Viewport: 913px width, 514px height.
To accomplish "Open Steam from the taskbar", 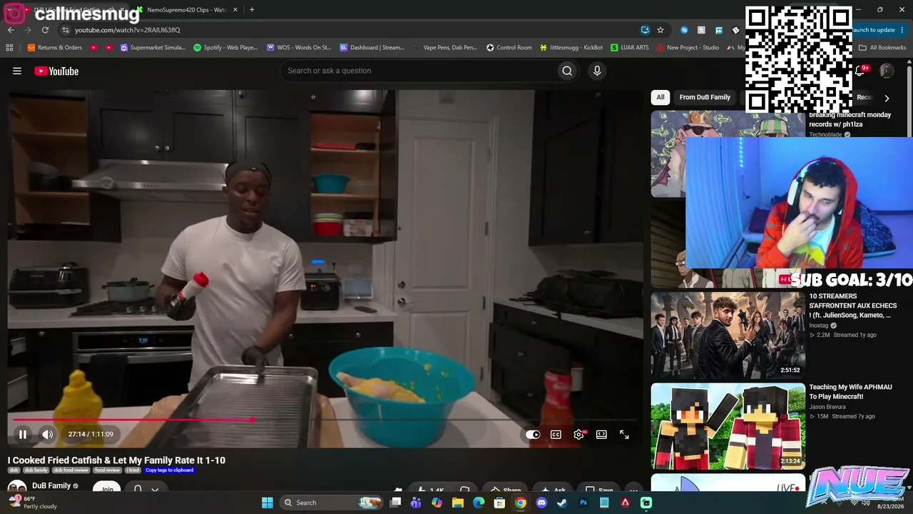I will click(x=562, y=503).
